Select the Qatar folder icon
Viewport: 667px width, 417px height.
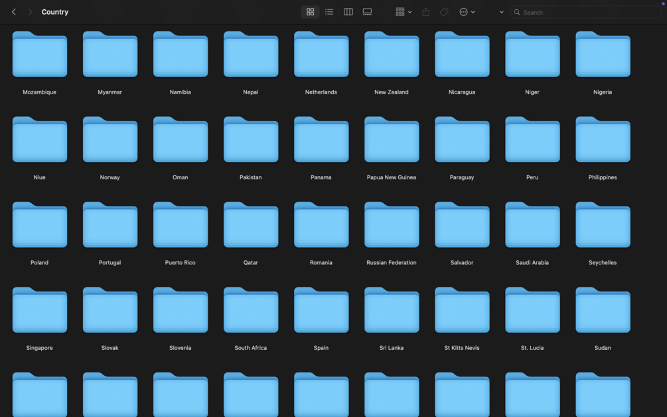[x=251, y=224]
